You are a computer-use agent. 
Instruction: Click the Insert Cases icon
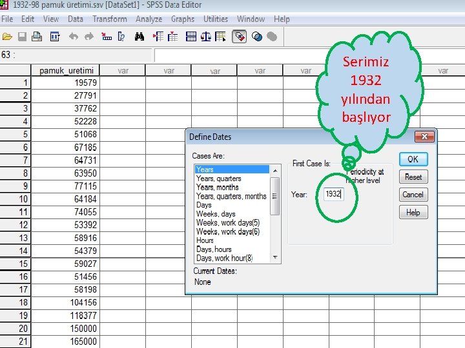point(158,37)
